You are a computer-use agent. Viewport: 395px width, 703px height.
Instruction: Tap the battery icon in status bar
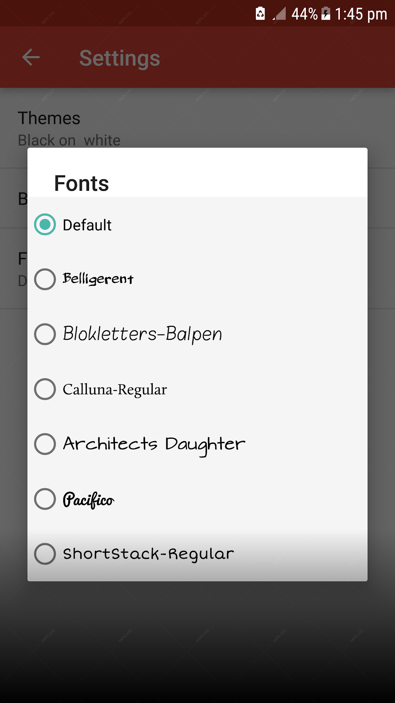point(326,14)
